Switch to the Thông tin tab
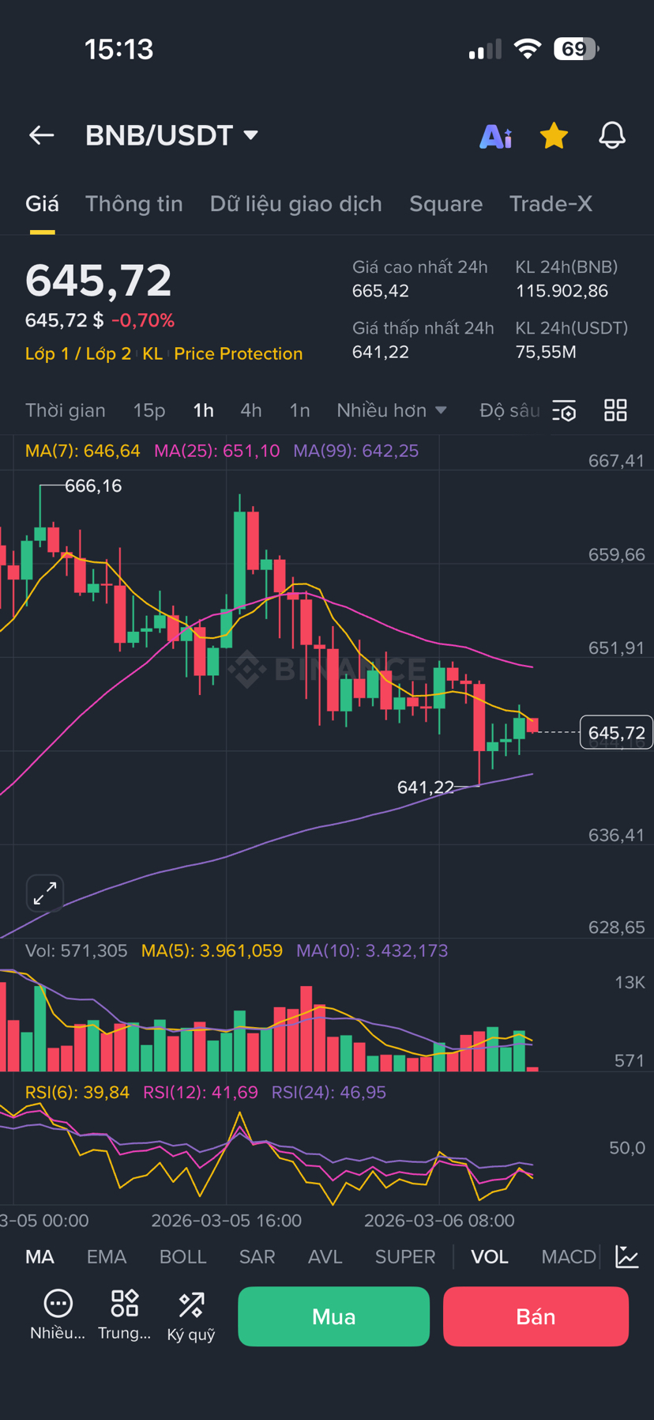 (x=134, y=204)
